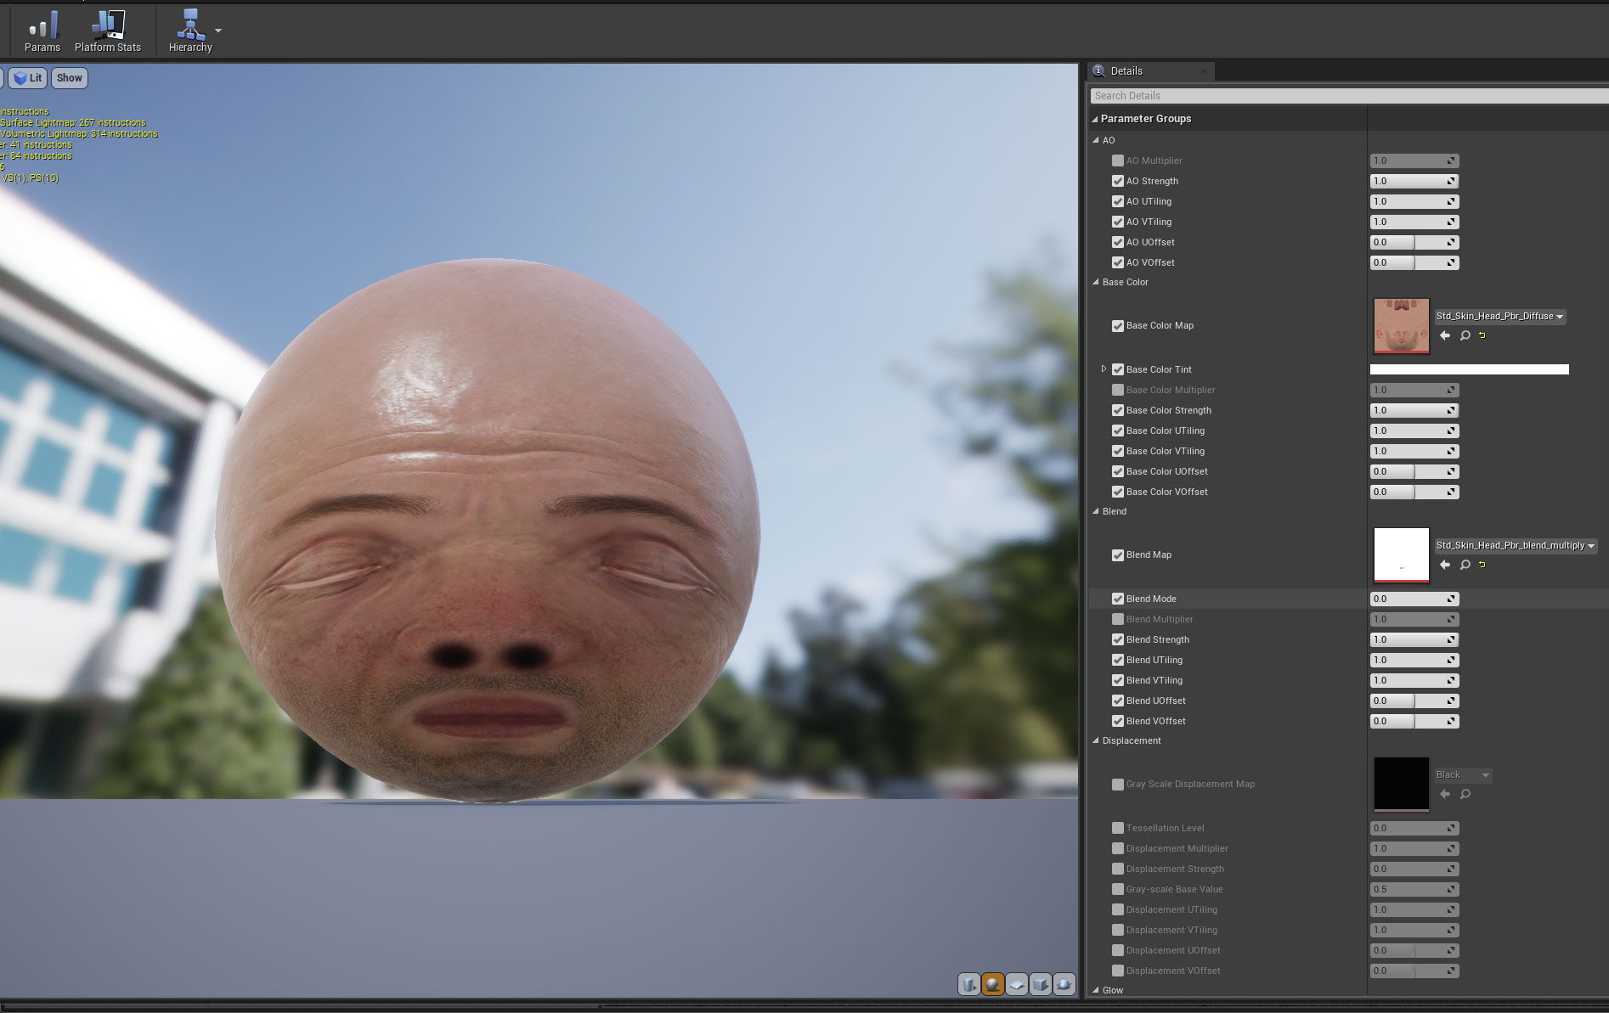Reset Blend Map to default value
Image resolution: width=1609 pixels, height=1013 pixels.
[x=1482, y=565]
